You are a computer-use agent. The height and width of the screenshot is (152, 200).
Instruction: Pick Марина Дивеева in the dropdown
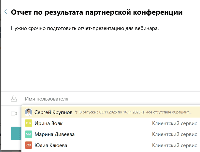click(54, 134)
